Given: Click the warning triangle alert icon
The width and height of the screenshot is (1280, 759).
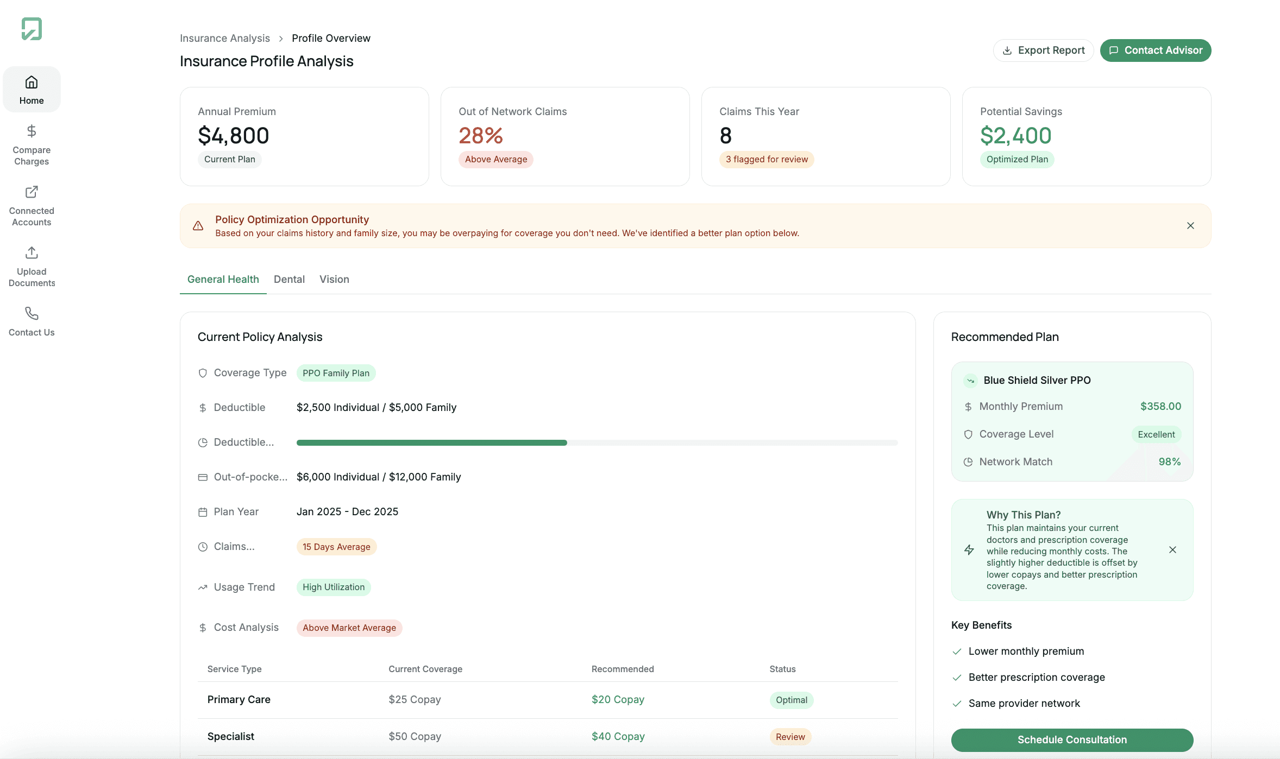Looking at the screenshot, I should coord(198,226).
